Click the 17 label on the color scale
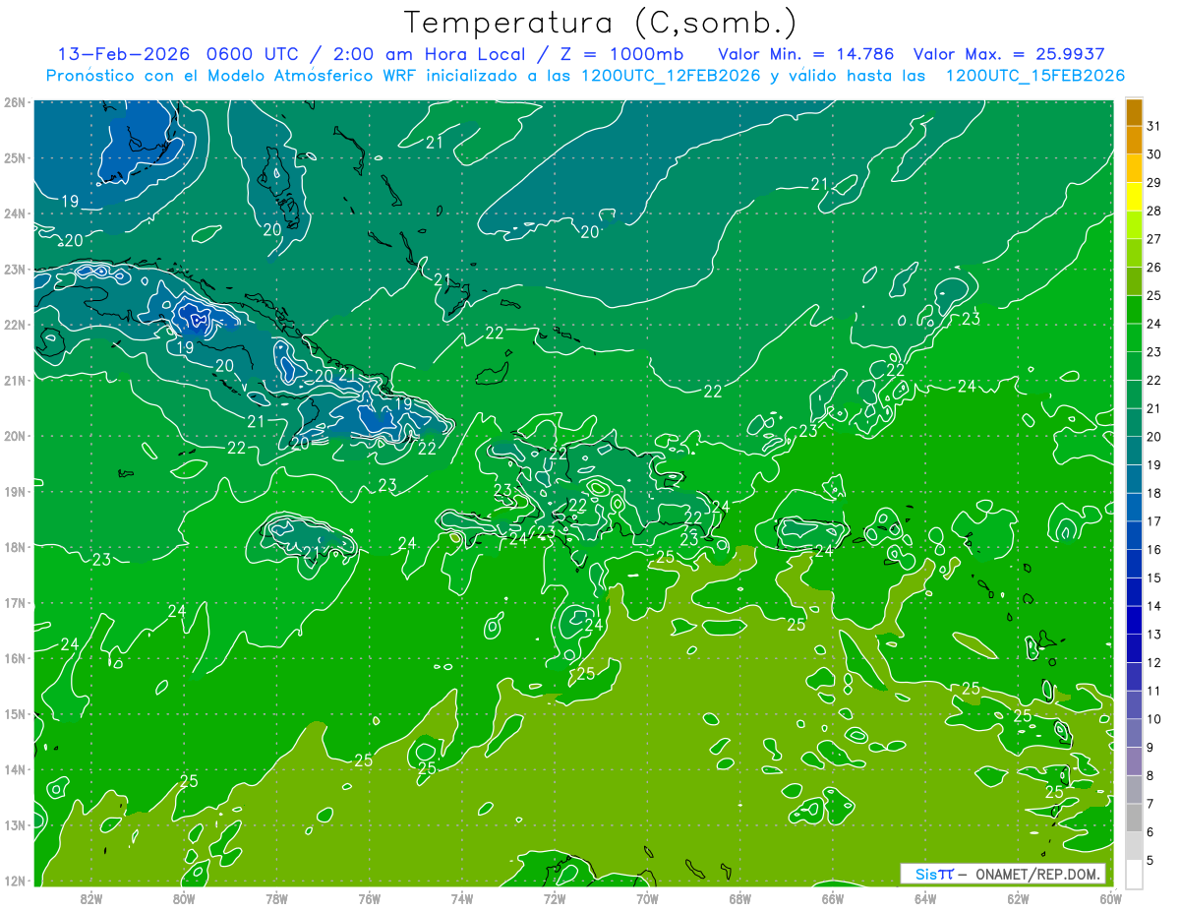The width and height of the screenshot is (1180, 912). pyautogui.click(x=1153, y=521)
